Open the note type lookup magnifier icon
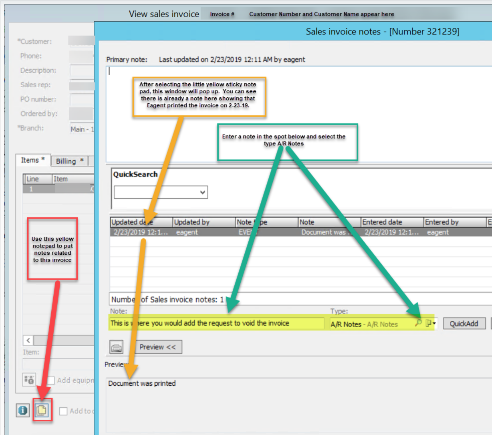The width and height of the screenshot is (492, 435). [x=419, y=322]
